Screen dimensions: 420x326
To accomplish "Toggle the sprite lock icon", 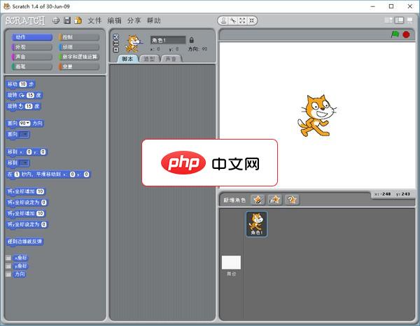I will [x=191, y=40].
